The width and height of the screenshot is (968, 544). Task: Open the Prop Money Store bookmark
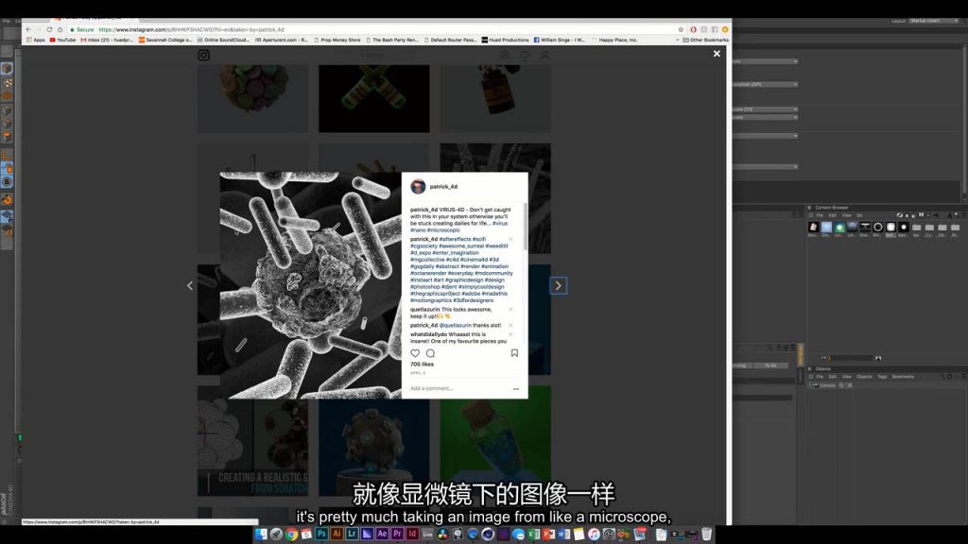[x=337, y=40]
